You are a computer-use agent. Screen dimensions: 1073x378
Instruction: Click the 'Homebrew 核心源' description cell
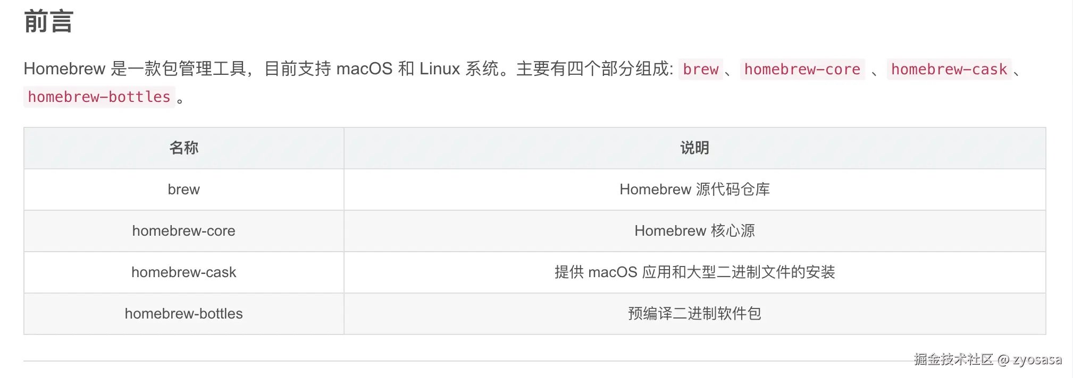point(694,231)
